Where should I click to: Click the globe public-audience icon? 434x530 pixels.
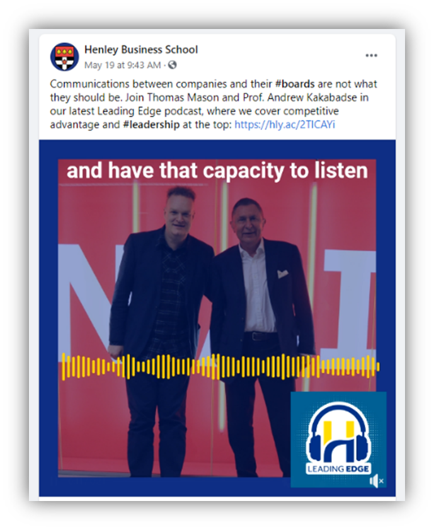(173, 64)
